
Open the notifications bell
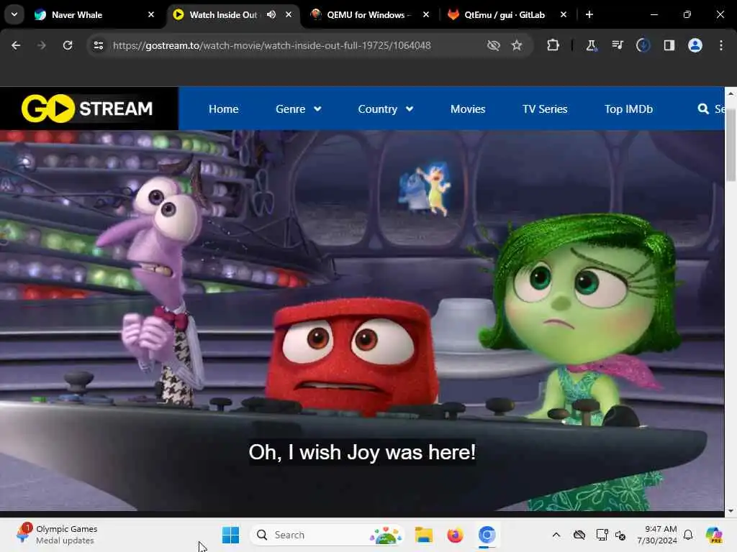click(688, 535)
